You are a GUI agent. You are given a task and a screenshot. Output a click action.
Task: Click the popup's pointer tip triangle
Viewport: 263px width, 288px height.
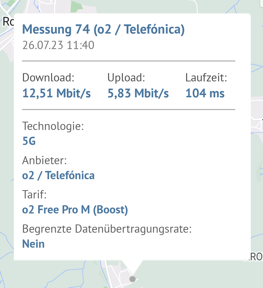coord(132,267)
